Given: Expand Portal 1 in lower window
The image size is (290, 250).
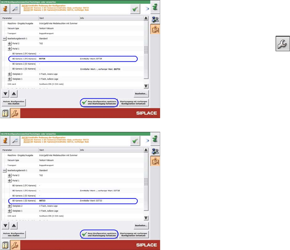Looking at the screenshot, I should pyautogui.click(x=10, y=181).
